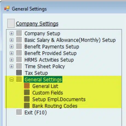Click the black grid icon beside Tax Setup
Image resolution: width=126 pixels, height=126 pixels.
pos(19,73)
